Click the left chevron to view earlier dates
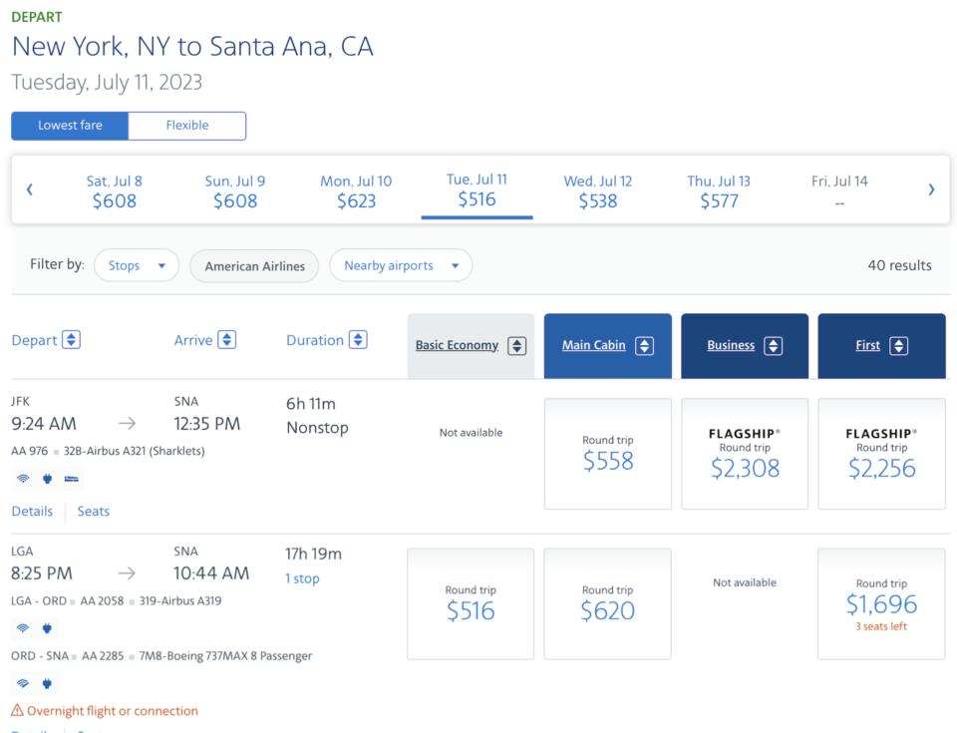957x733 pixels. (x=29, y=188)
